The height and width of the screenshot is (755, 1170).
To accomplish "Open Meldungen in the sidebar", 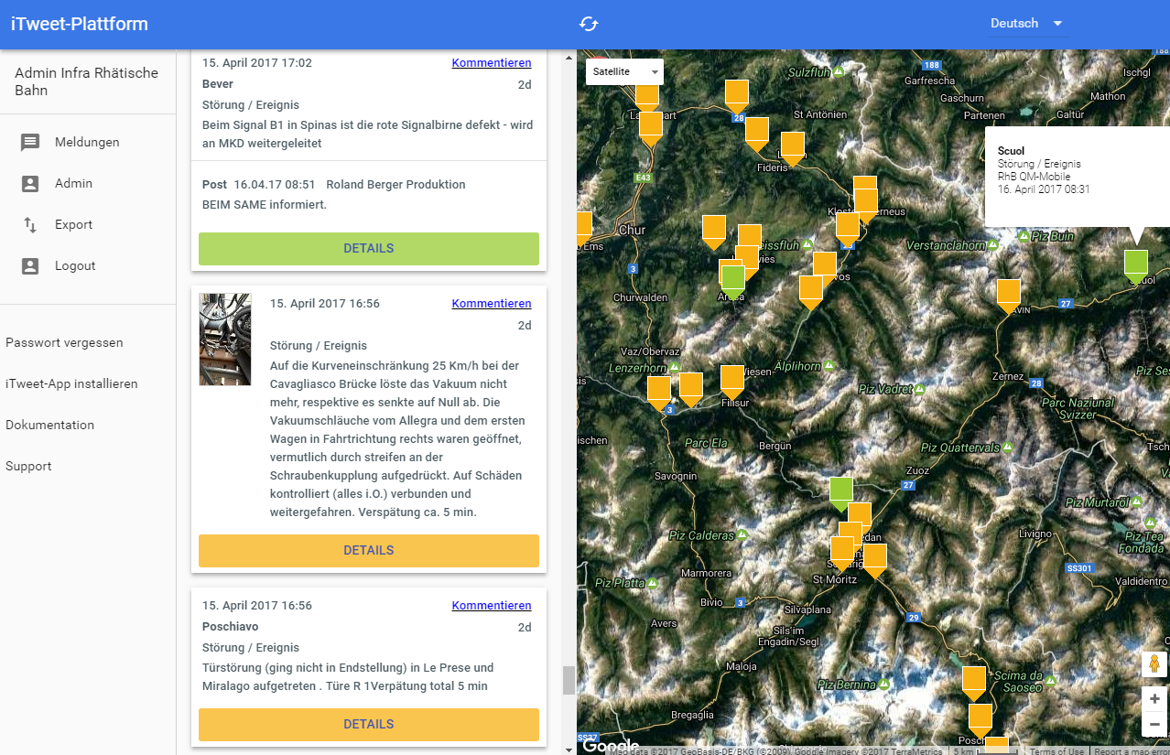I will click(x=87, y=142).
